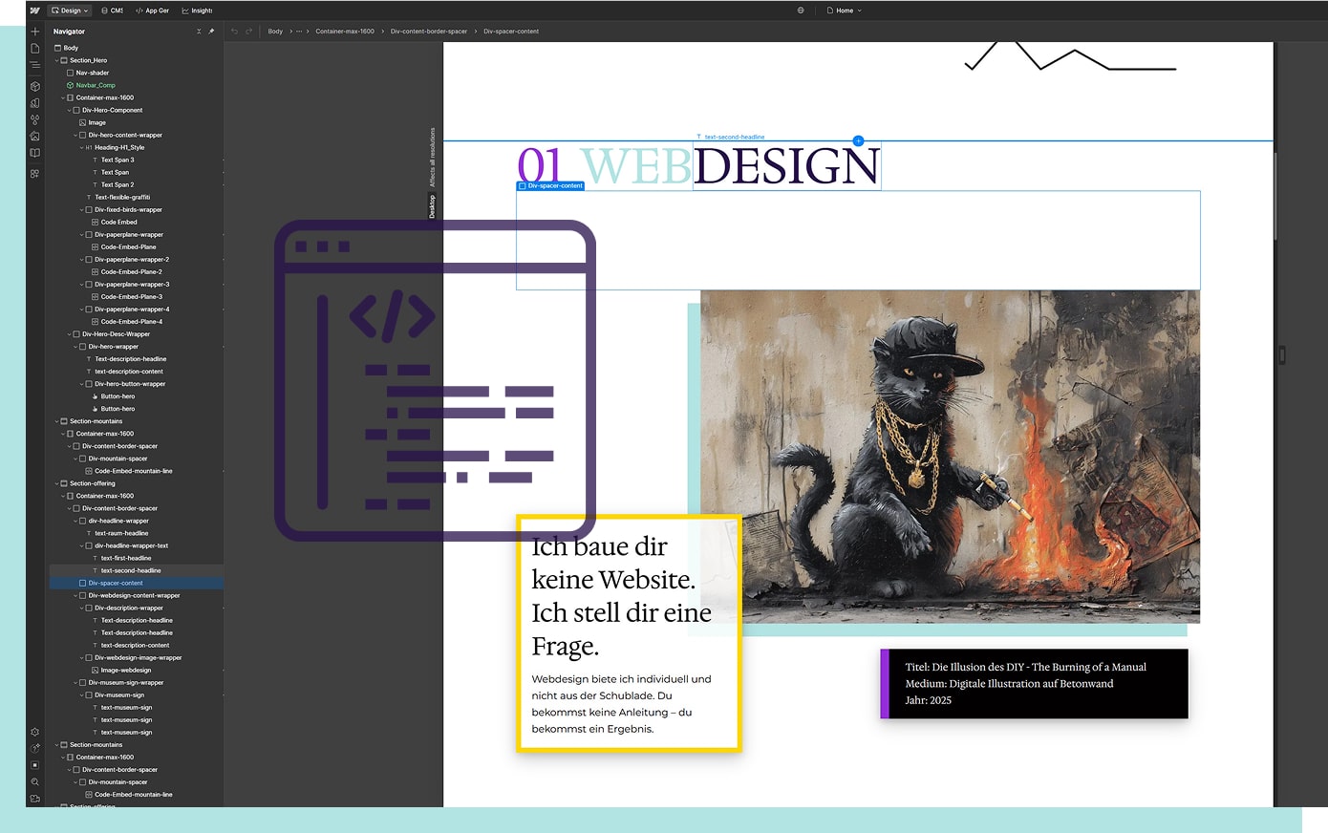The width and height of the screenshot is (1328, 833).
Task: Click the Webflow logo
Action: [x=35, y=11]
